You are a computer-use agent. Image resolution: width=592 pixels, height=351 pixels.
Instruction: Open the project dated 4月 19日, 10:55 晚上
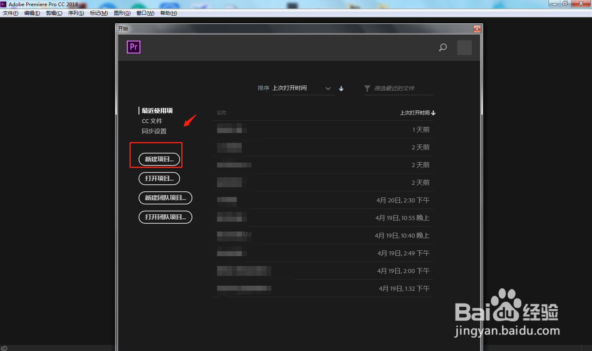(x=323, y=218)
